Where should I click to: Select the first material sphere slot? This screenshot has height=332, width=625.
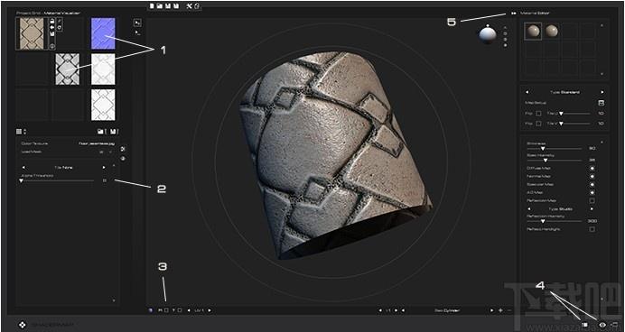[x=533, y=31]
